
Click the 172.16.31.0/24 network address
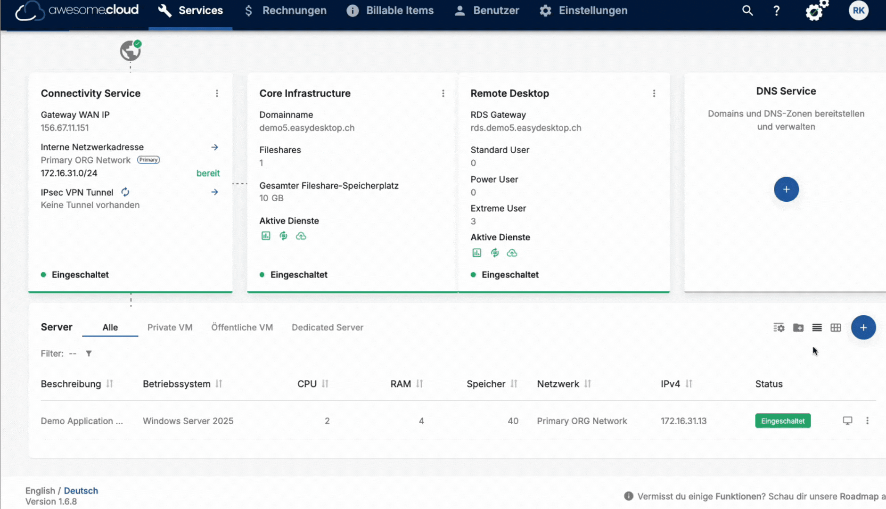pyautogui.click(x=69, y=173)
